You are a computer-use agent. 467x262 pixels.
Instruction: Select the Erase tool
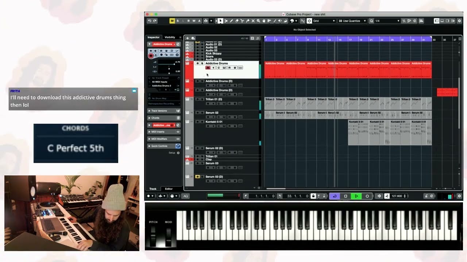tap(237, 21)
